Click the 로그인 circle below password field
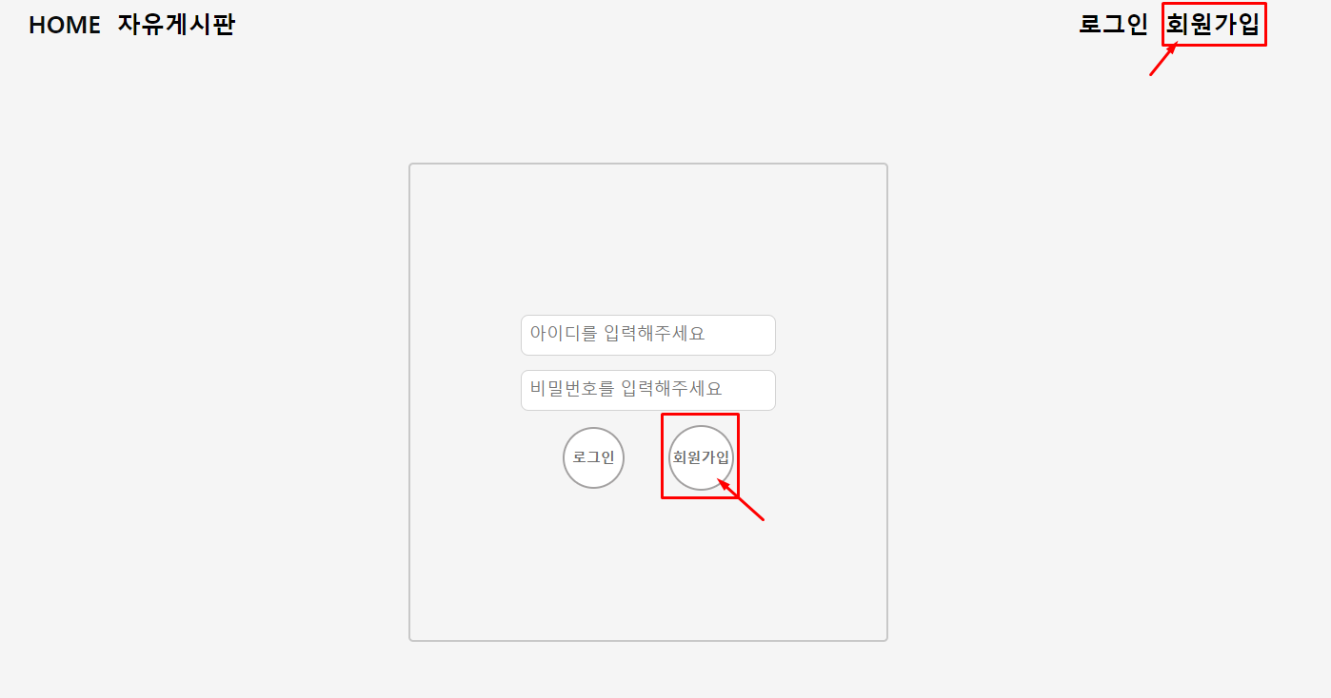The height and width of the screenshot is (698, 1331). coord(594,457)
